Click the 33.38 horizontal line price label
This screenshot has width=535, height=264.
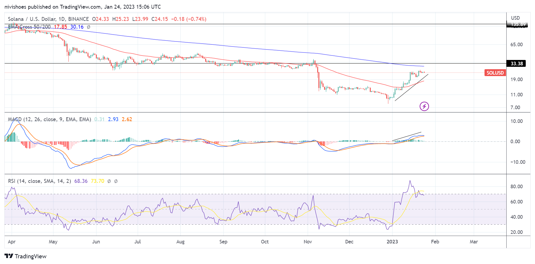click(516, 64)
